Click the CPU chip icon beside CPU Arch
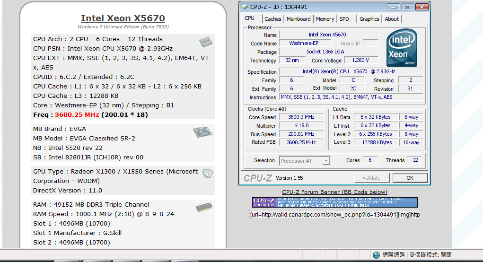Viewport: 483px width, 262px height. 205,42
